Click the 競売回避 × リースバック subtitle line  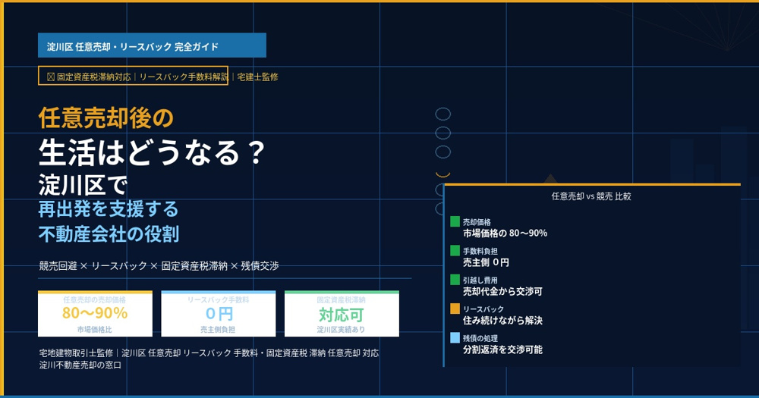pos(159,266)
